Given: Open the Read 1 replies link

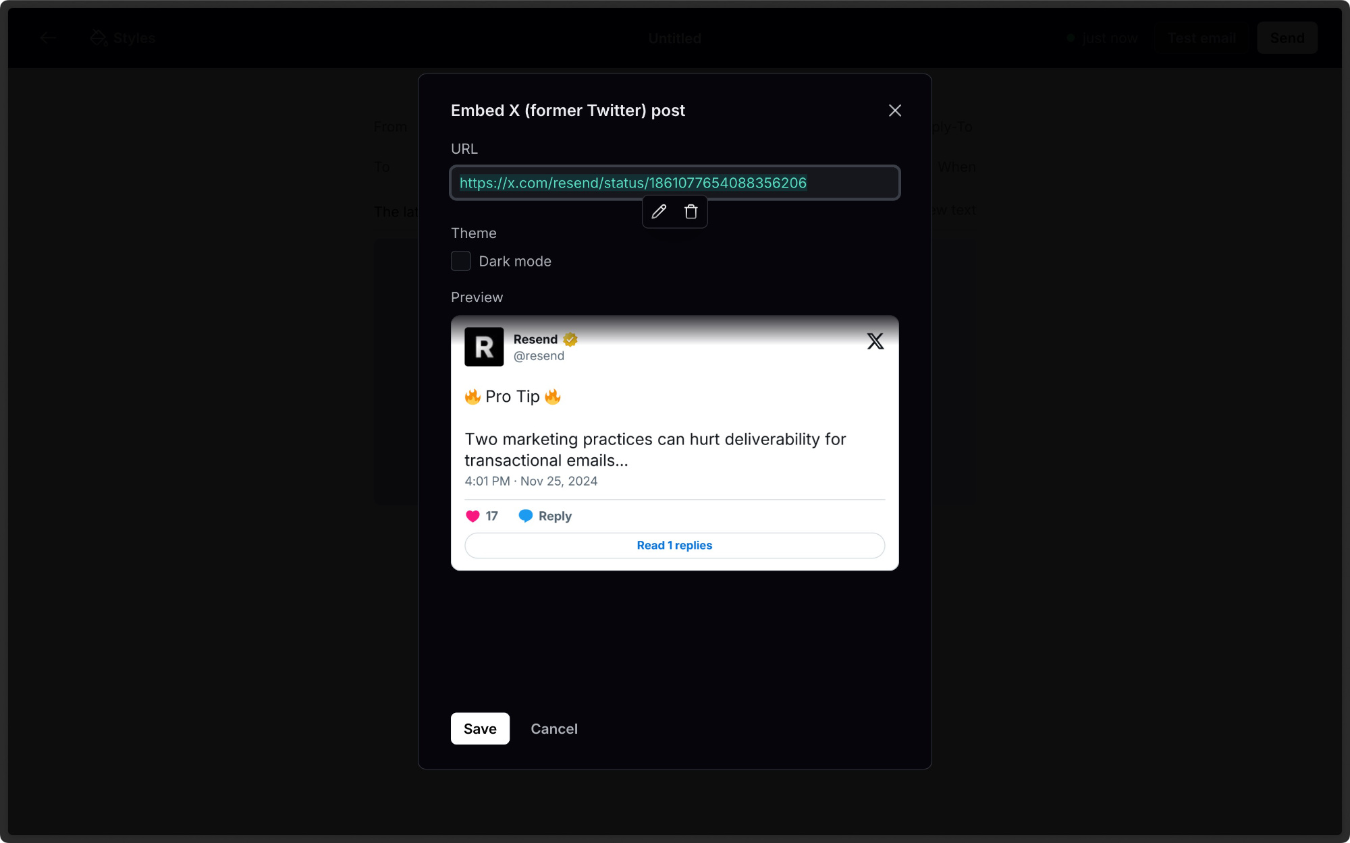Looking at the screenshot, I should (674, 545).
